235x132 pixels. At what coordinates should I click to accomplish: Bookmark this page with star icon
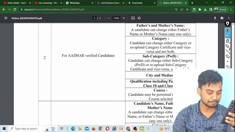coord(187,10)
